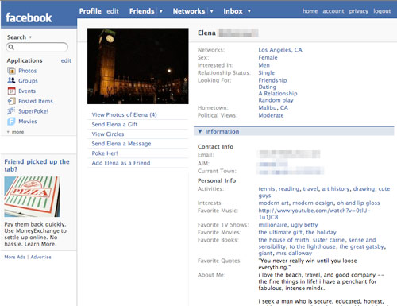This screenshot has height=306, width=397.
Task: Click art history activity link
Action: [x=336, y=189]
